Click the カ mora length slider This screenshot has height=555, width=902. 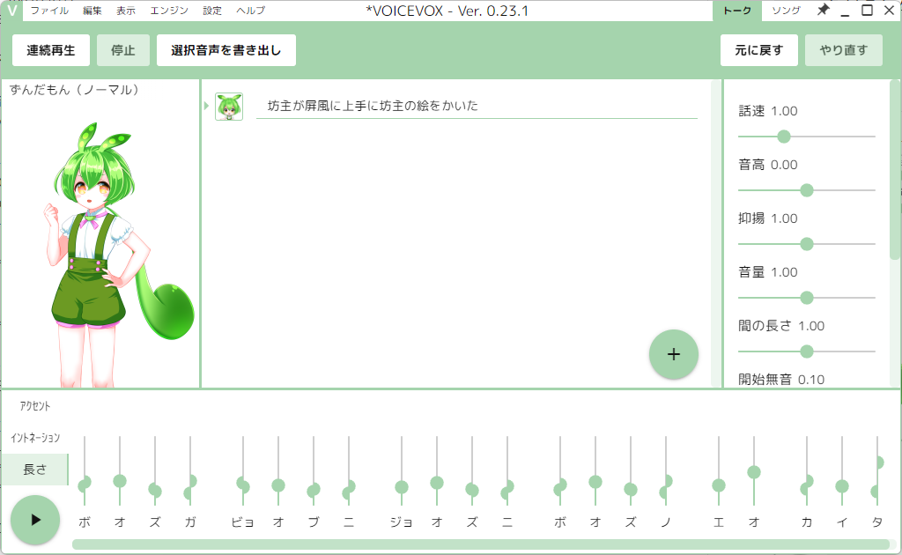(807, 470)
